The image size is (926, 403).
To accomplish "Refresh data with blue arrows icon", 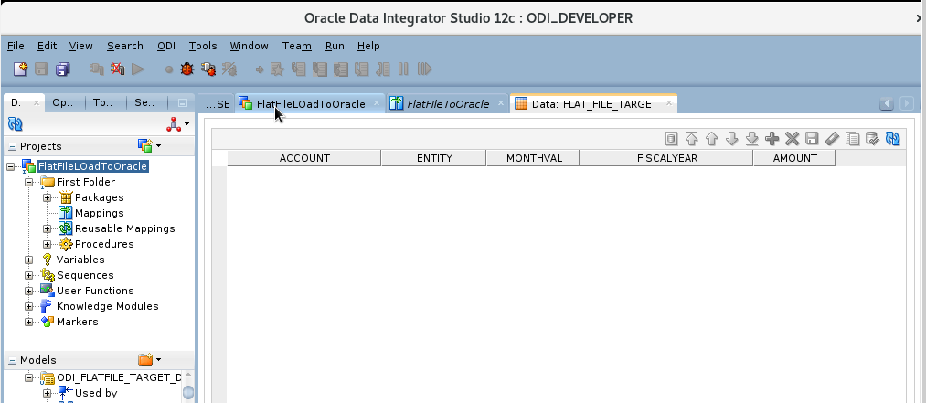I will 893,139.
